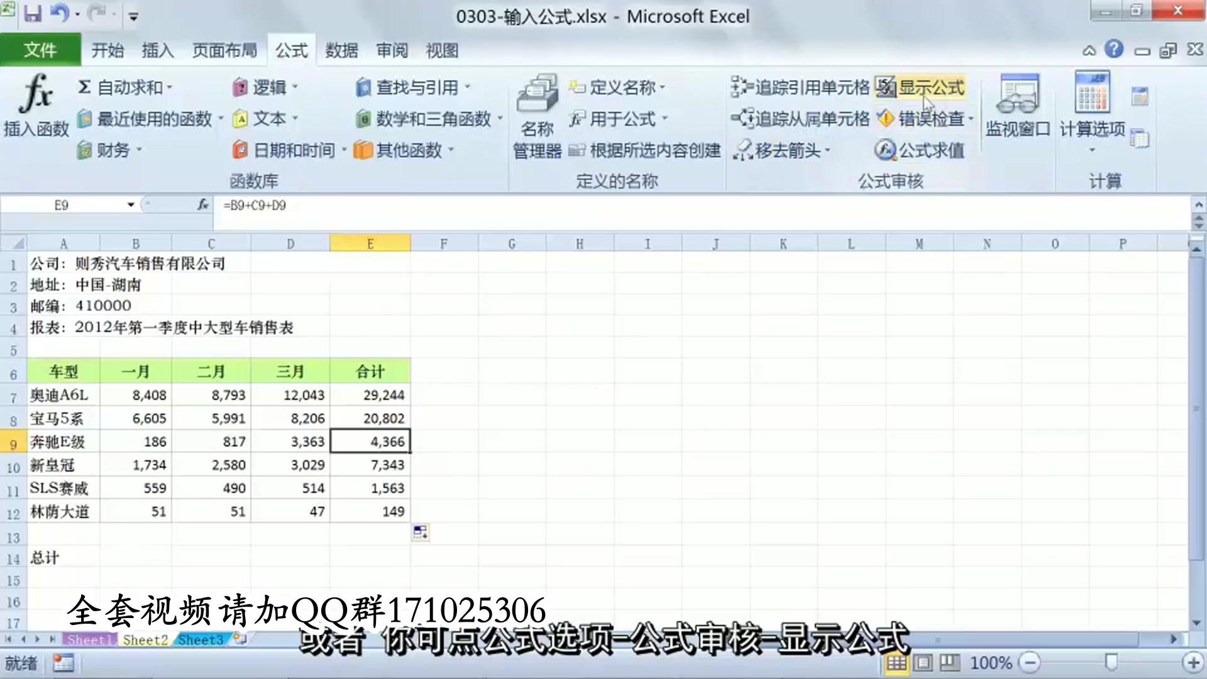Open Excel Help question mark icon
This screenshot has height=679, width=1207.
(1114, 49)
